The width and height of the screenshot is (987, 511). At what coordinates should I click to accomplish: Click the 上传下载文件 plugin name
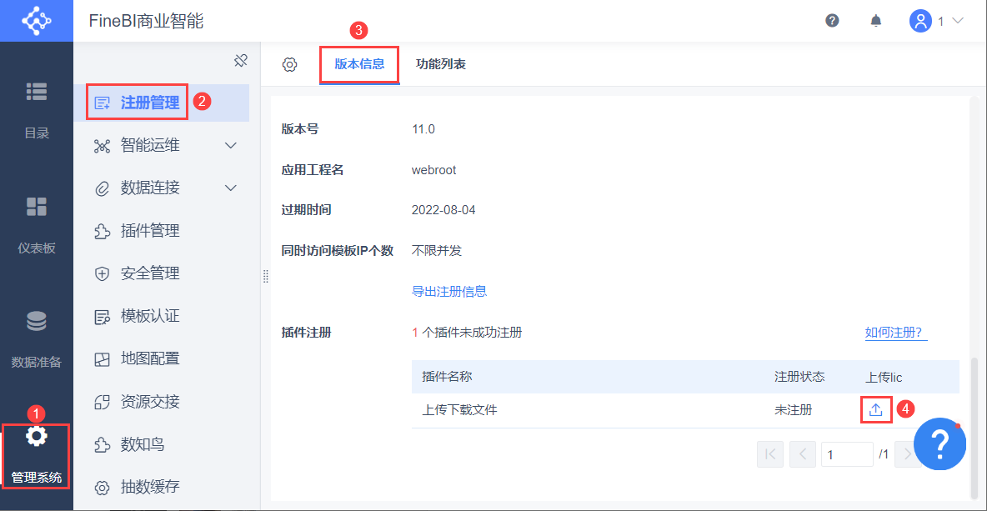tap(459, 410)
